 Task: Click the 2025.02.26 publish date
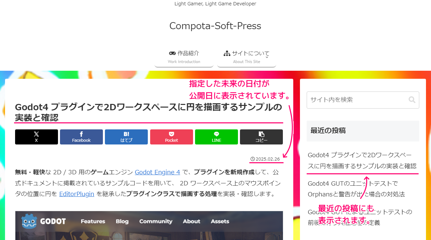tap(267, 159)
